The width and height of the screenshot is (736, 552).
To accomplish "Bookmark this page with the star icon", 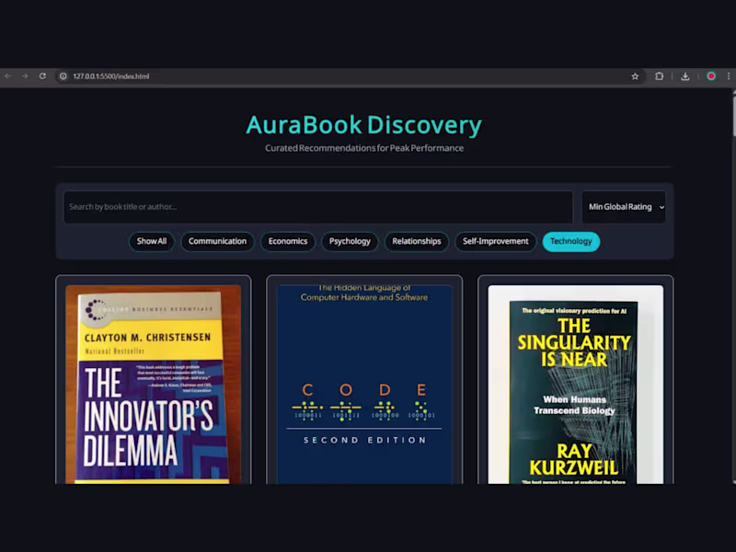I will click(x=635, y=76).
